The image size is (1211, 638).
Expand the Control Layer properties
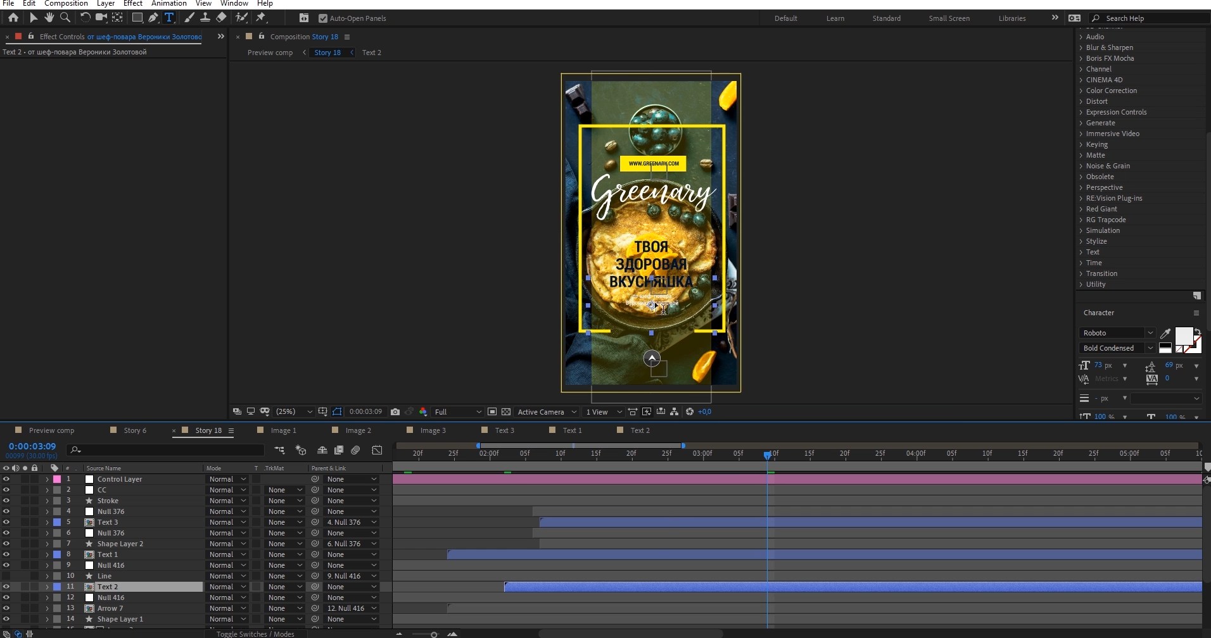47,479
